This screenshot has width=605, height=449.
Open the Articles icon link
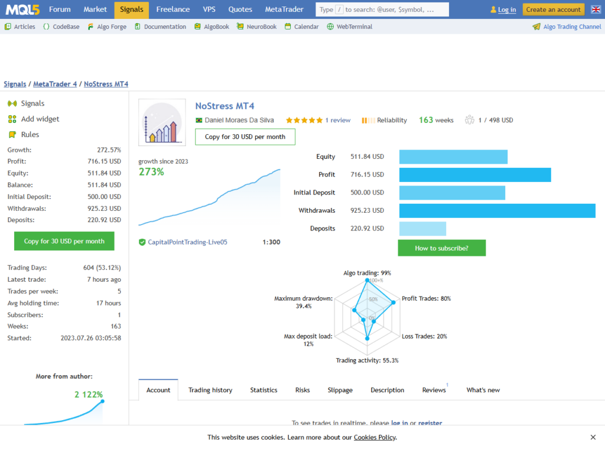(x=8, y=27)
